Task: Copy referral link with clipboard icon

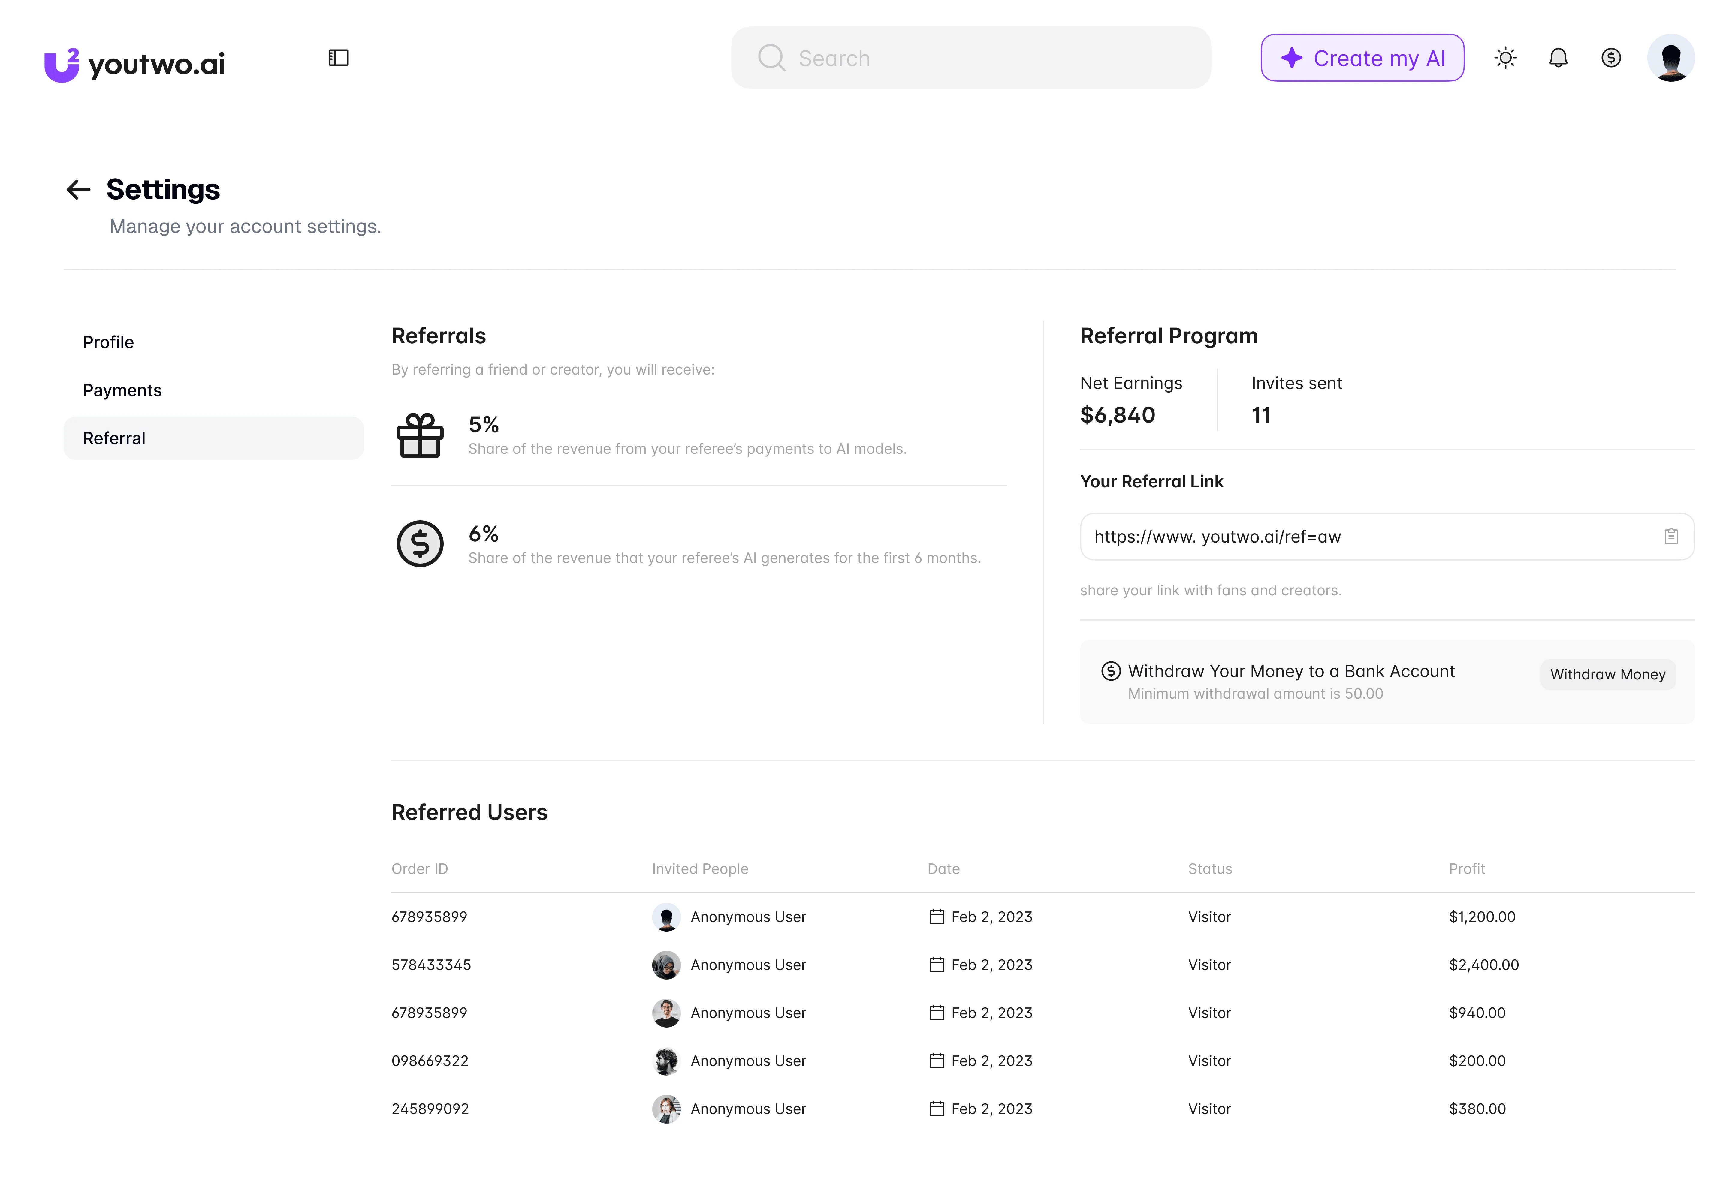Action: 1671,537
